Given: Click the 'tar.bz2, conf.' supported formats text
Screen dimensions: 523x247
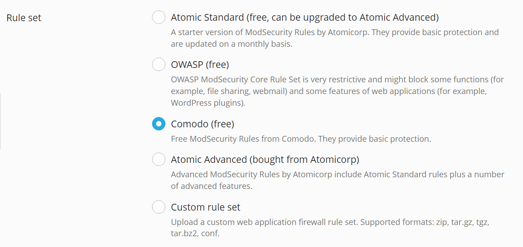Looking at the screenshot, I should click(x=195, y=234).
